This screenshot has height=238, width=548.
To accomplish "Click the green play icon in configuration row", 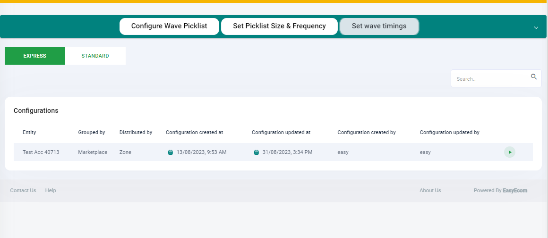I will click(x=510, y=152).
